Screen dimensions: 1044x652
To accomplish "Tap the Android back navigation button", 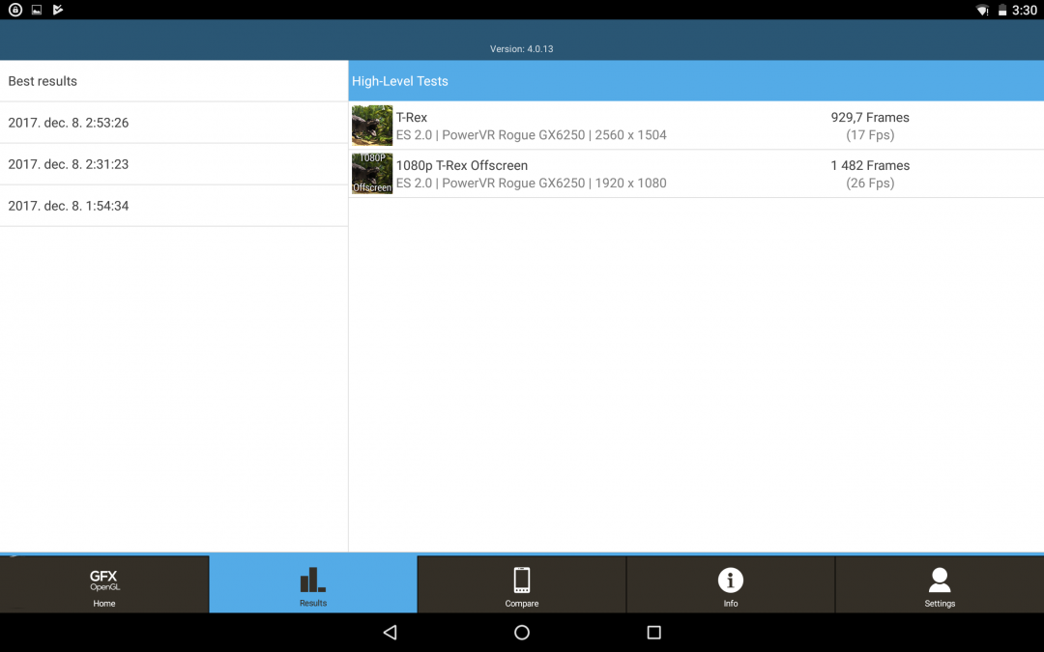I will pyautogui.click(x=391, y=632).
